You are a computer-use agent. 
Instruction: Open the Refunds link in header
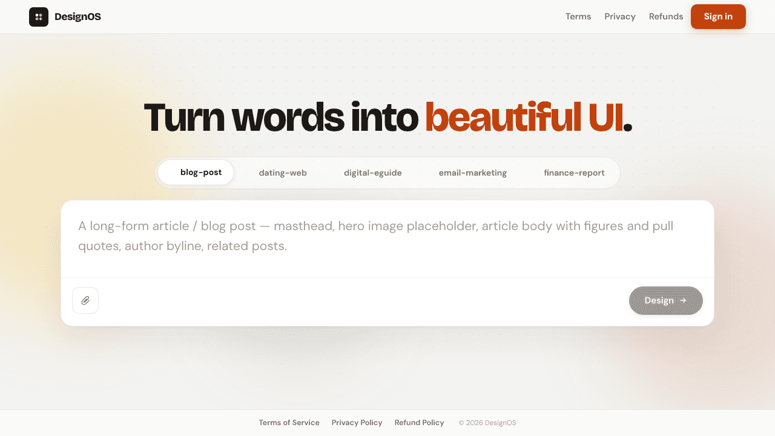pyautogui.click(x=666, y=16)
